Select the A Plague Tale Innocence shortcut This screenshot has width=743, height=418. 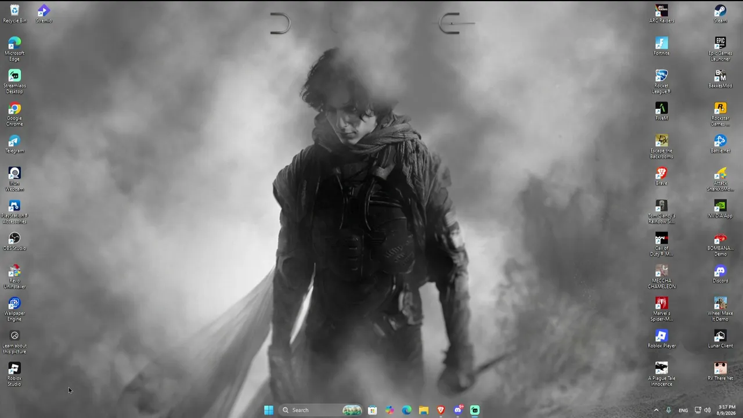(x=662, y=374)
